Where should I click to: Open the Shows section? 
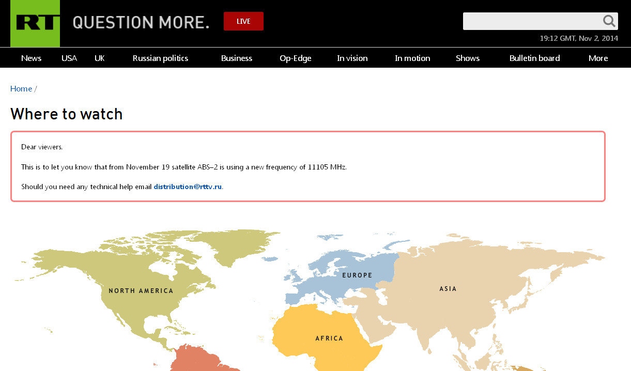[468, 58]
